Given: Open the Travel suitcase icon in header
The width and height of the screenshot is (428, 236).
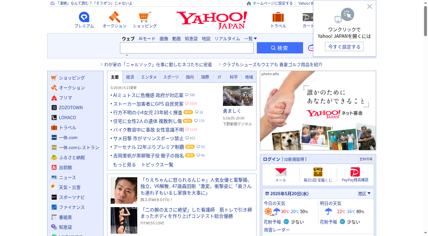Looking at the screenshot, I should pos(278,17).
